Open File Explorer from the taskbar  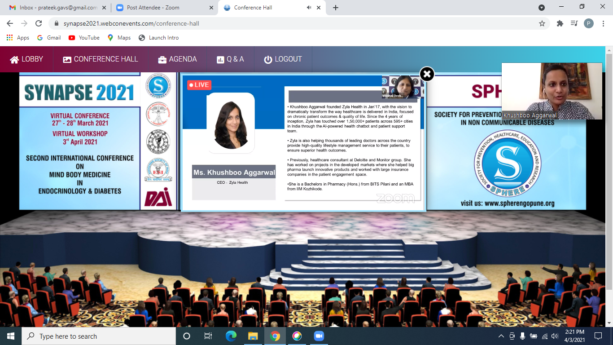[253, 336]
